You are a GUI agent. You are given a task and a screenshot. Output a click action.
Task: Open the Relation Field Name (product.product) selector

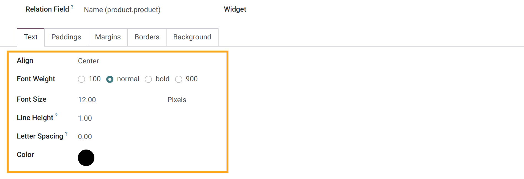pos(149,10)
